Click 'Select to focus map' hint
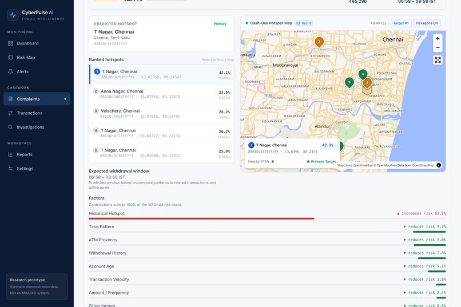The width and height of the screenshot is (461, 307). (218, 59)
